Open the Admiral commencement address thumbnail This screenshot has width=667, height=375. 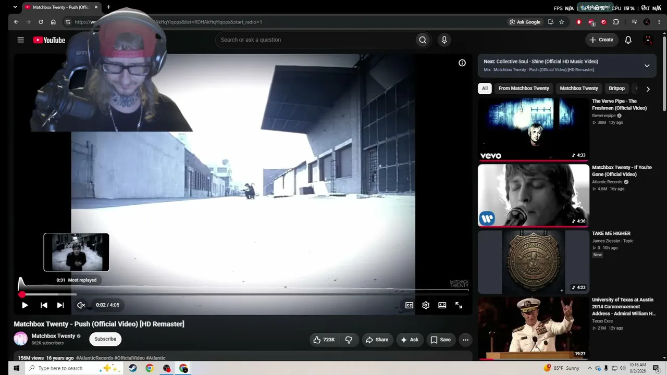tap(534, 328)
